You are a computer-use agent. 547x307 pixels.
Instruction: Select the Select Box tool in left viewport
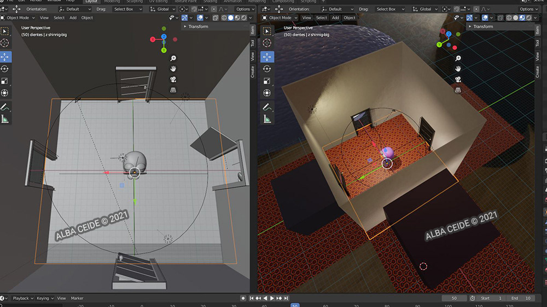[5, 31]
